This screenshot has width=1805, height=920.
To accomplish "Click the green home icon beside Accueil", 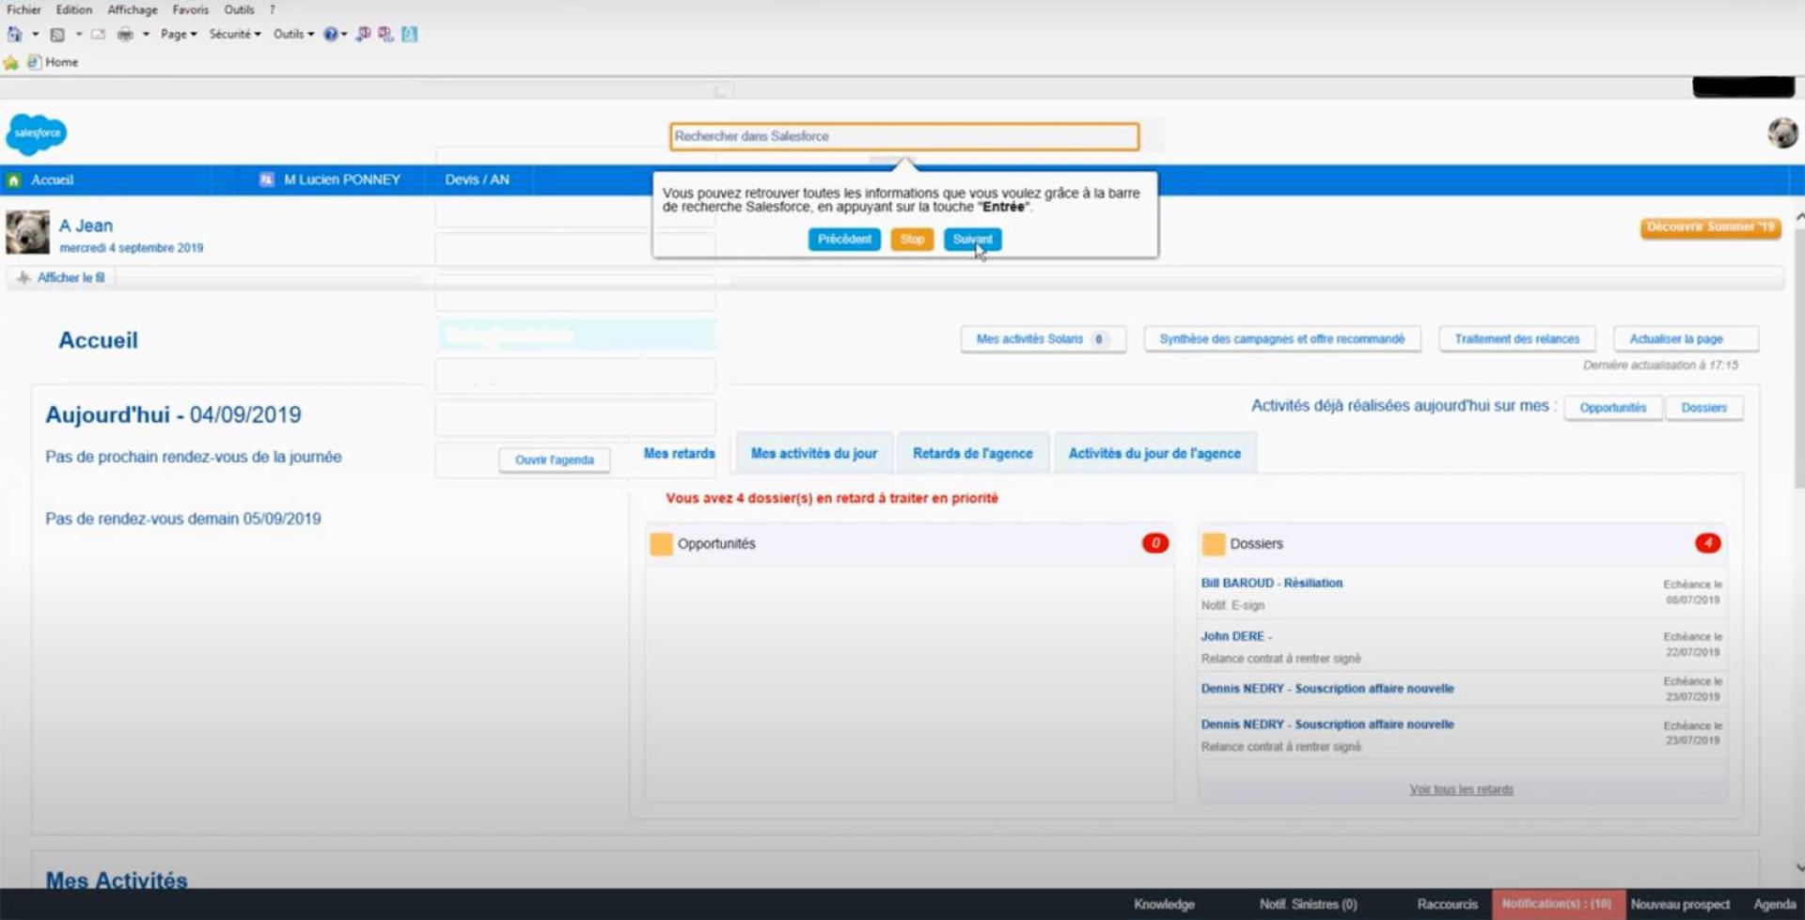I will tap(14, 180).
